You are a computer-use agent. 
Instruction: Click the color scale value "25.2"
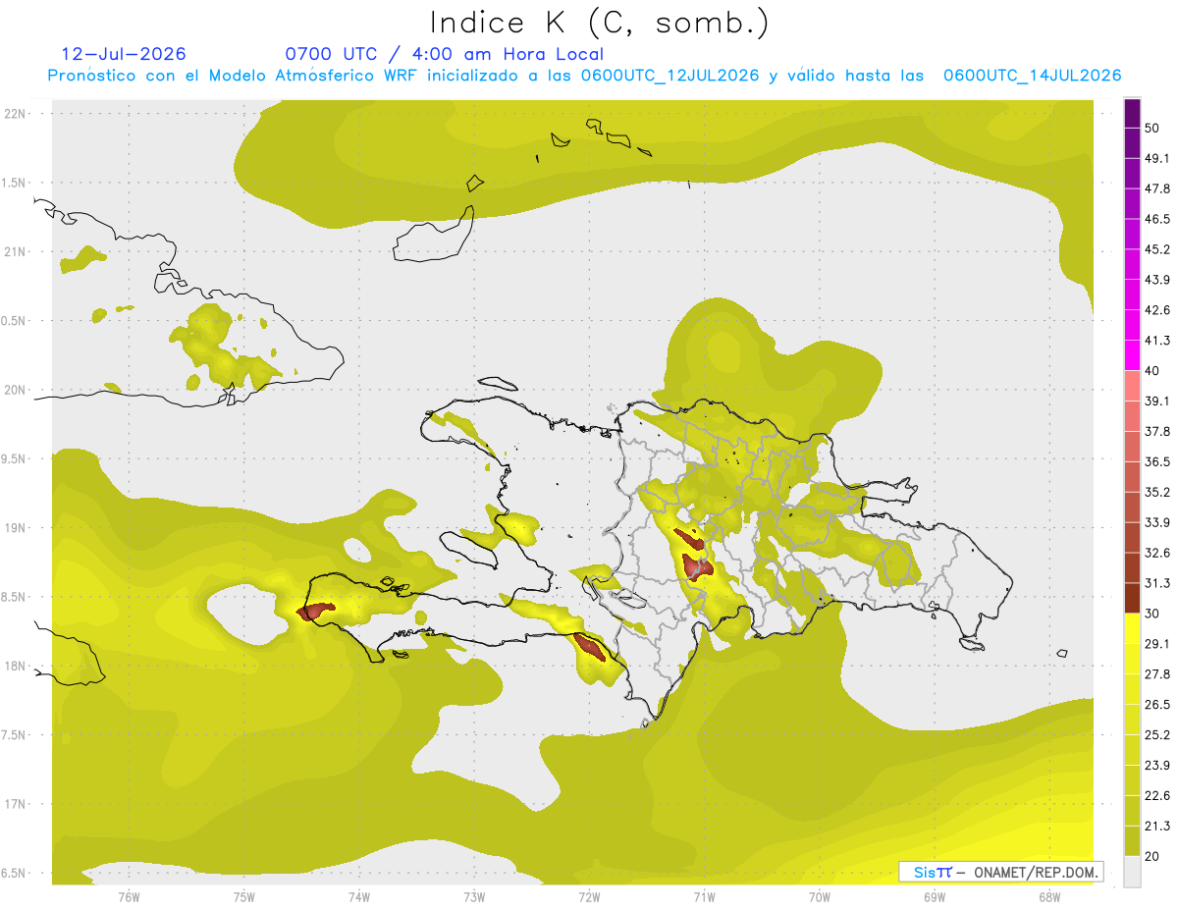[1156, 735]
